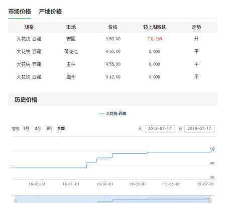Screen dimensions: 226x203
Task: Click the 规格 column header
Action: 29,27
